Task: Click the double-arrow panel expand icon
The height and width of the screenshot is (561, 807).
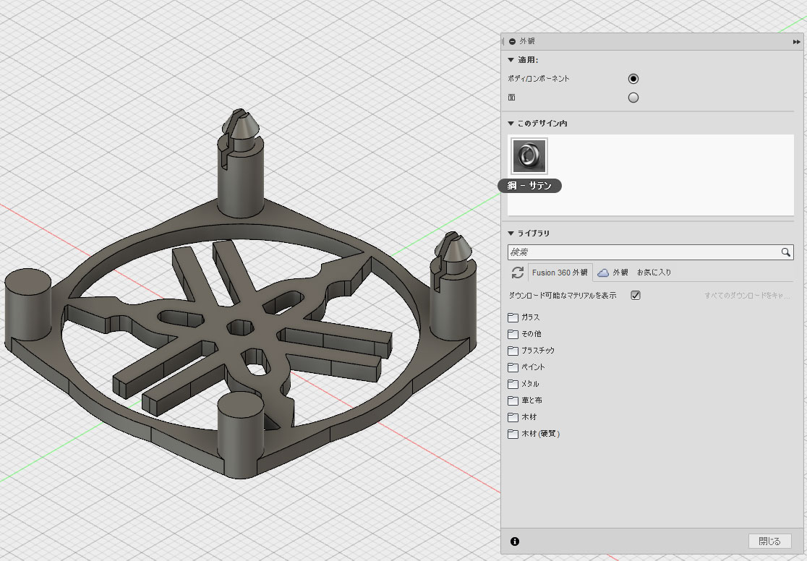Action: (796, 42)
